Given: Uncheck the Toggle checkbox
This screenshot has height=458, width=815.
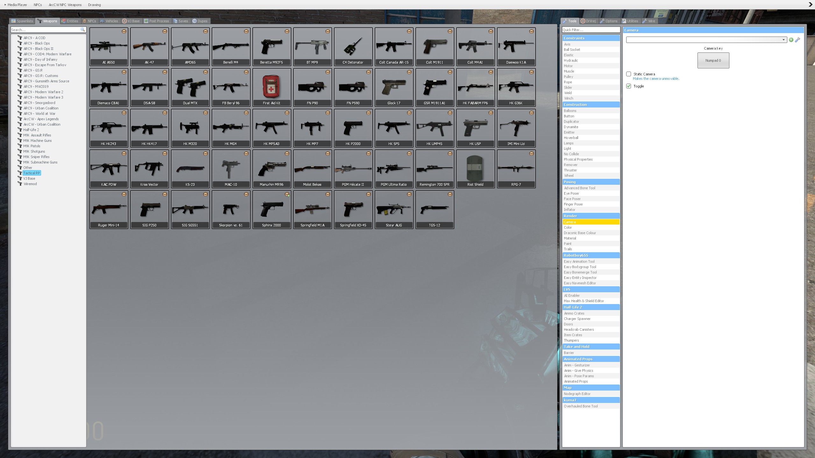Looking at the screenshot, I should point(629,86).
